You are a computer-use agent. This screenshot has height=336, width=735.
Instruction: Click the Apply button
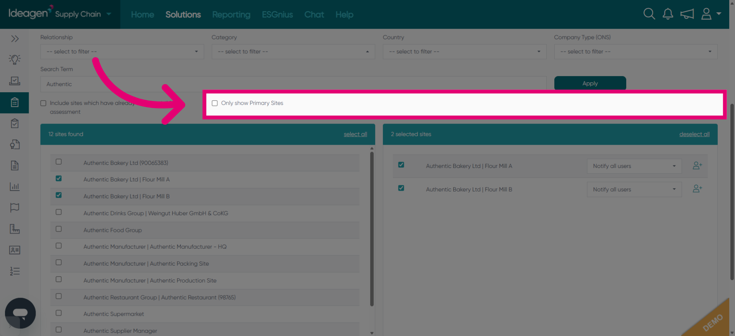(590, 83)
